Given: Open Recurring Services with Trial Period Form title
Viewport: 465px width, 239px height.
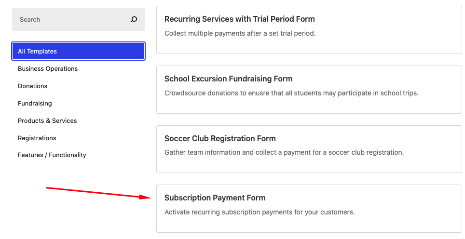Looking at the screenshot, I should tap(239, 19).
